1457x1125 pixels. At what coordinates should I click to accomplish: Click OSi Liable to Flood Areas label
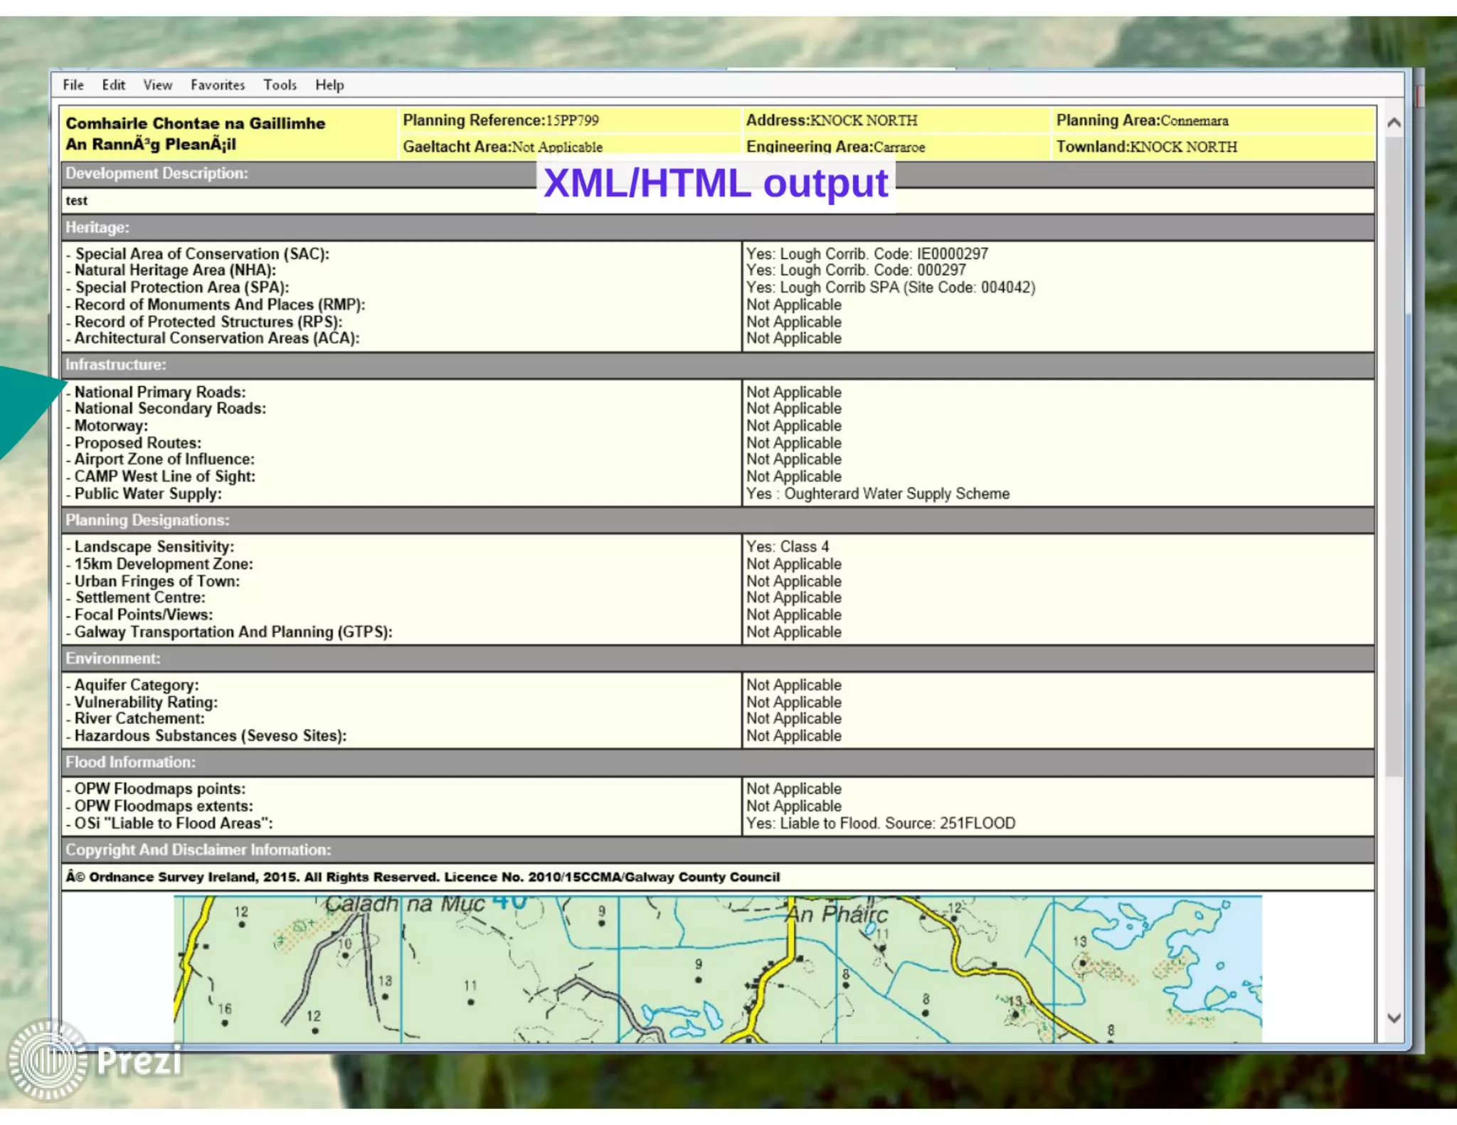(x=174, y=823)
